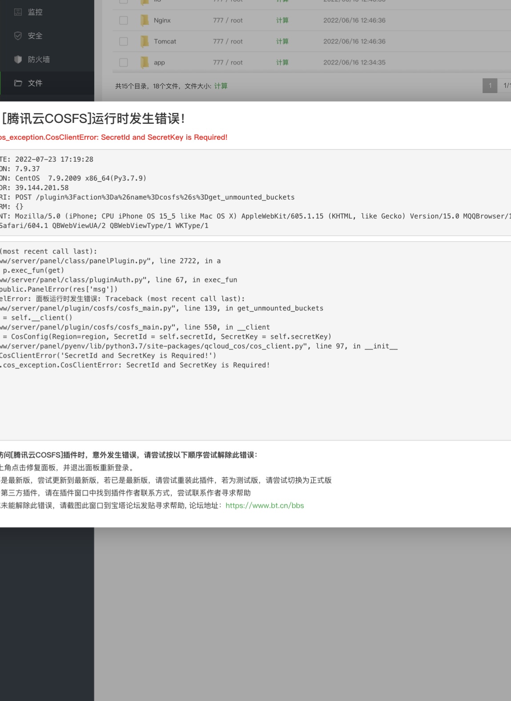
Task: Open the Nginx folder name
Action: coord(162,20)
